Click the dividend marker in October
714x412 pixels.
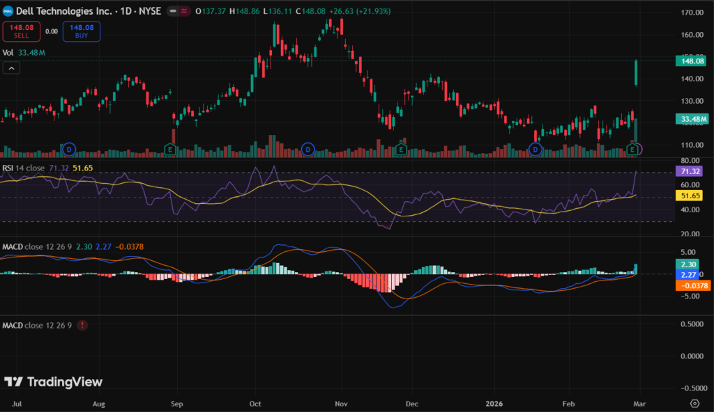click(308, 149)
